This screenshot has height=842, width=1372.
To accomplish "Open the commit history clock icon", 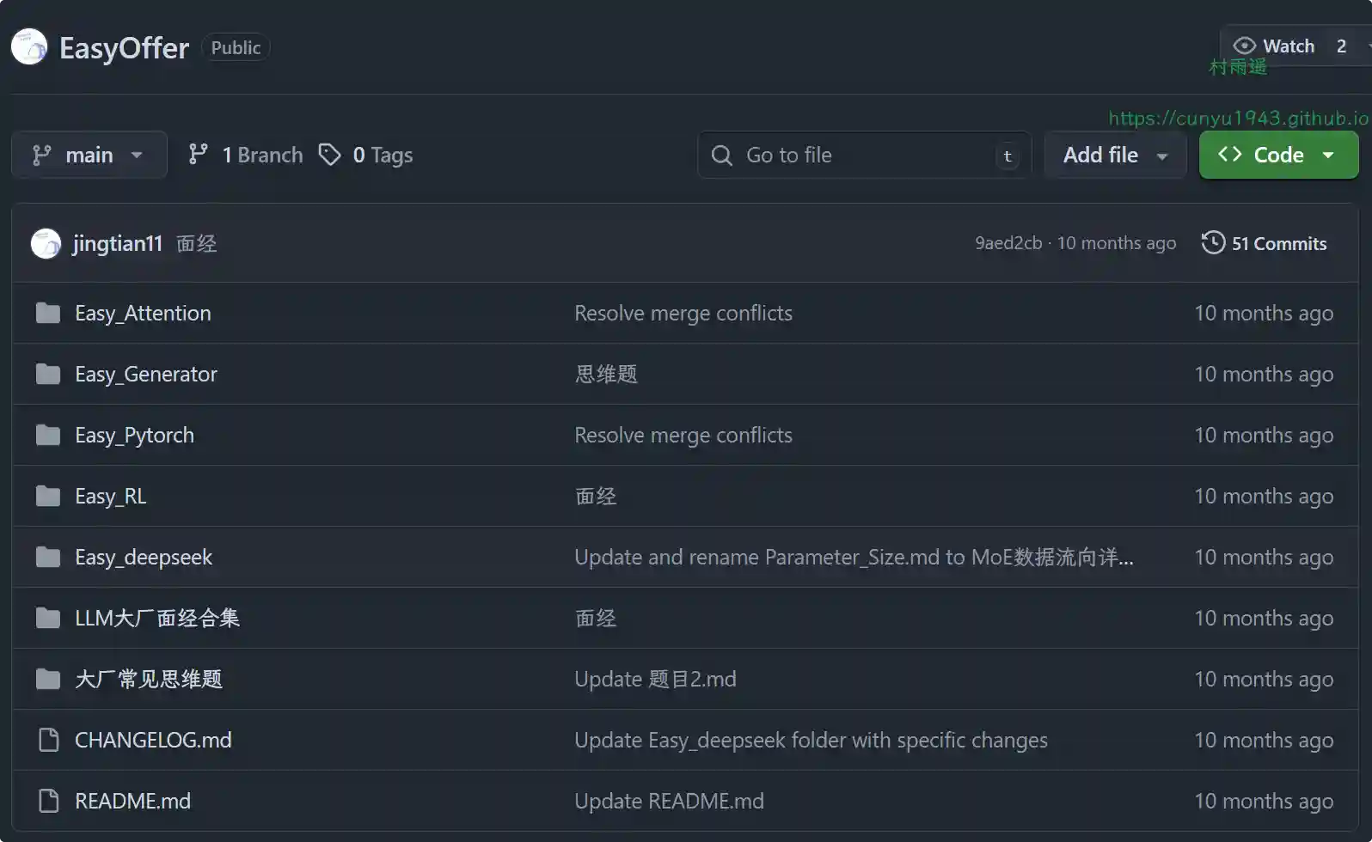I will tap(1212, 243).
